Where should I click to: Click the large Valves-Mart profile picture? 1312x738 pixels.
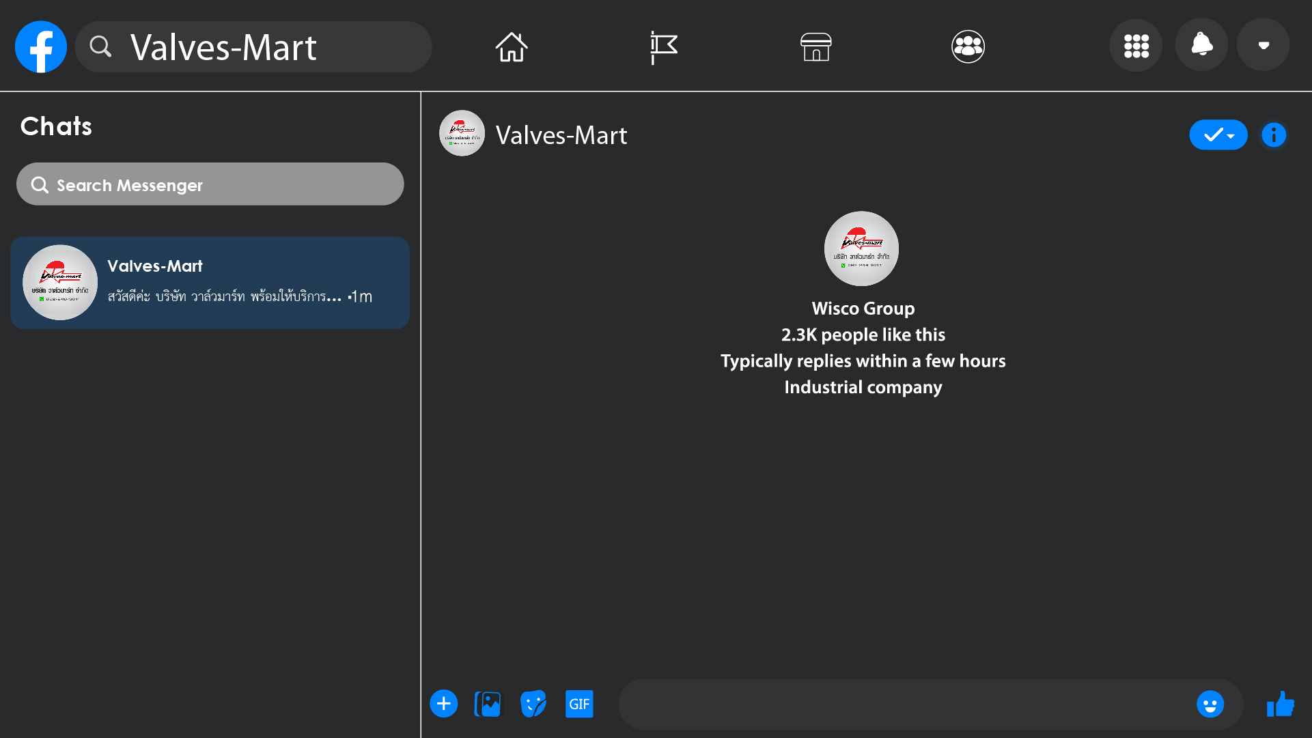click(861, 249)
